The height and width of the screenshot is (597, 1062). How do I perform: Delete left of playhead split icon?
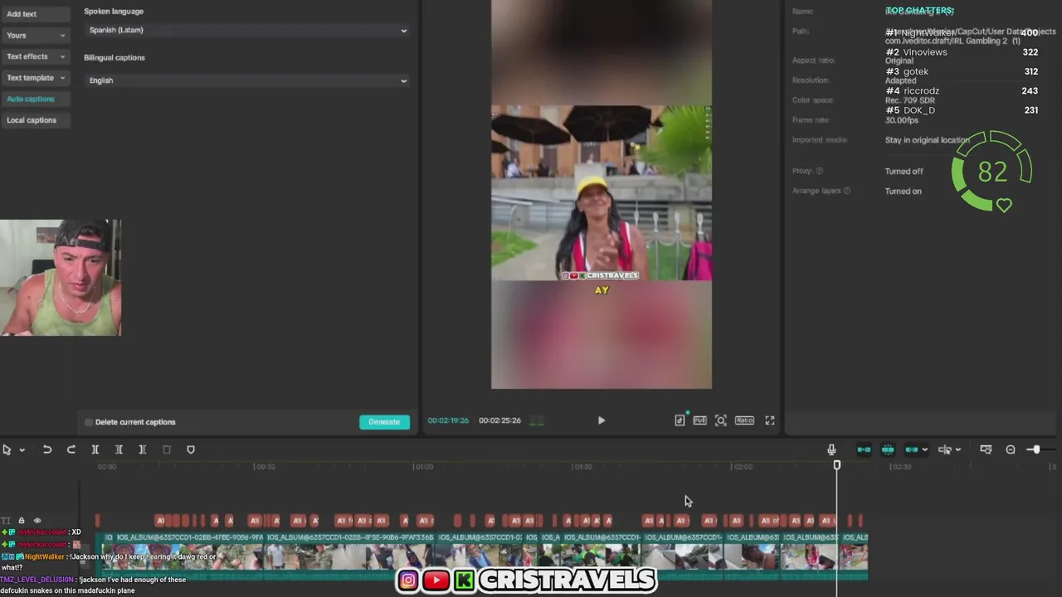pyautogui.click(x=119, y=449)
